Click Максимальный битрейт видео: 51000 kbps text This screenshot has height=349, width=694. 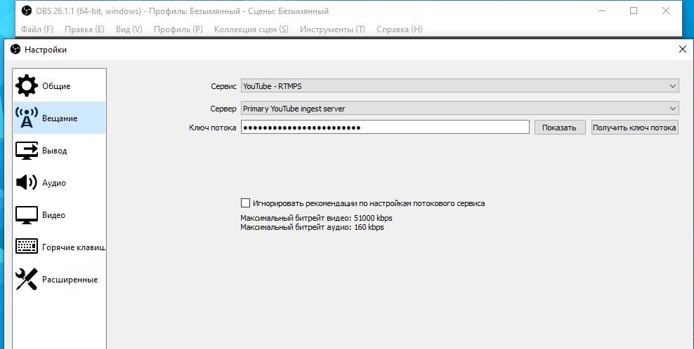click(317, 218)
